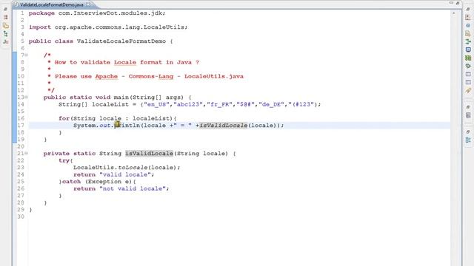The image size is (474, 266).
Task: Open the picture-like icon below top right restore
Action: (468, 18)
